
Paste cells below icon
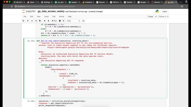[x=40, y=21]
